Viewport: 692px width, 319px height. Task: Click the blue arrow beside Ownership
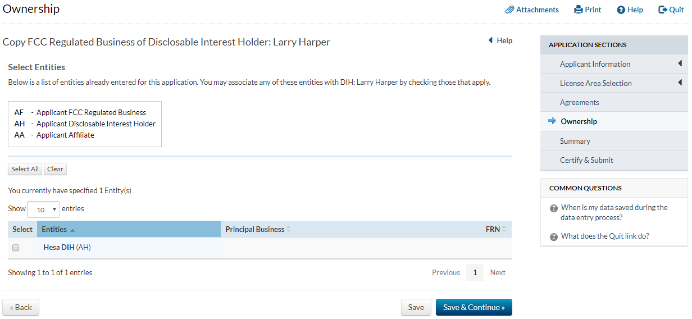pyautogui.click(x=552, y=121)
